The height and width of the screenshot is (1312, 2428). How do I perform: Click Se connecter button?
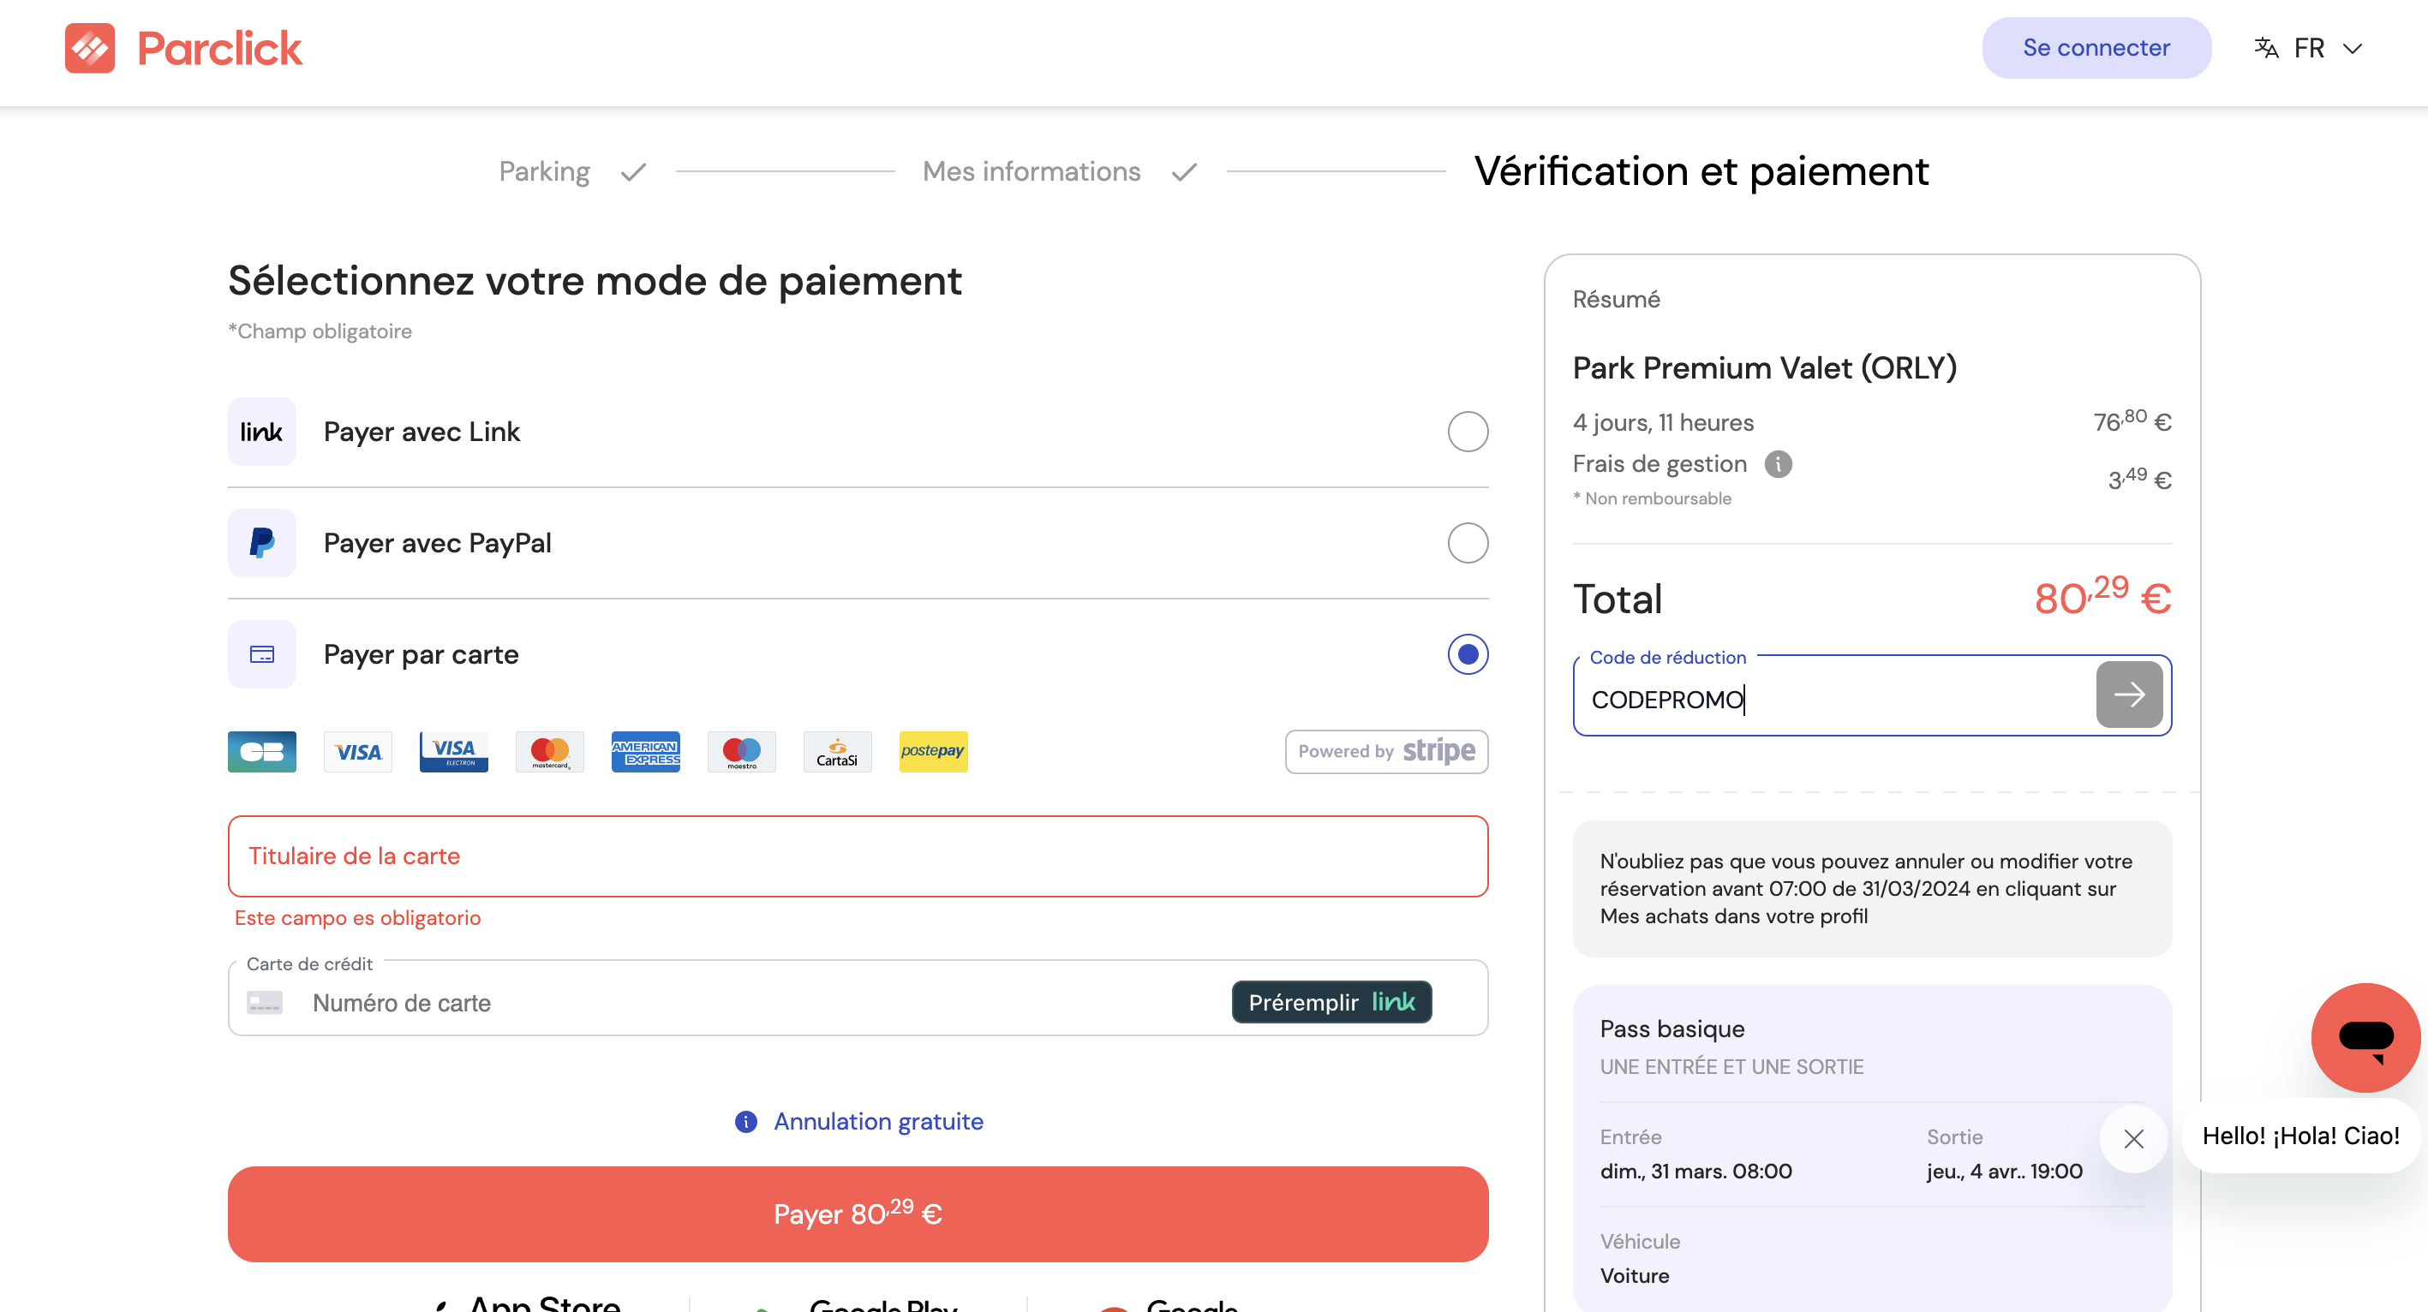coord(2096,48)
